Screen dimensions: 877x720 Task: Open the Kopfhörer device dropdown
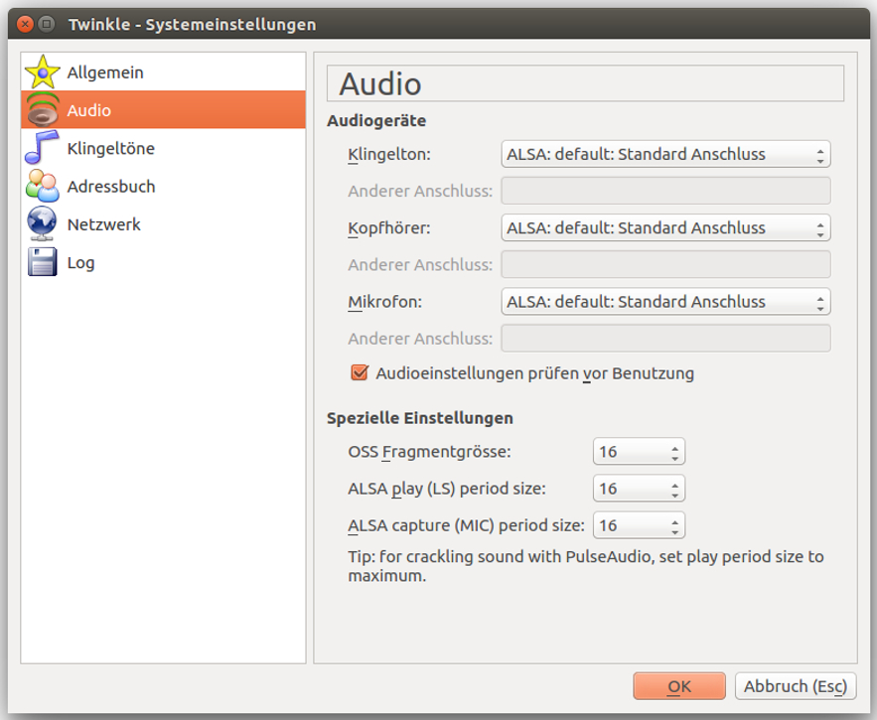[665, 227]
